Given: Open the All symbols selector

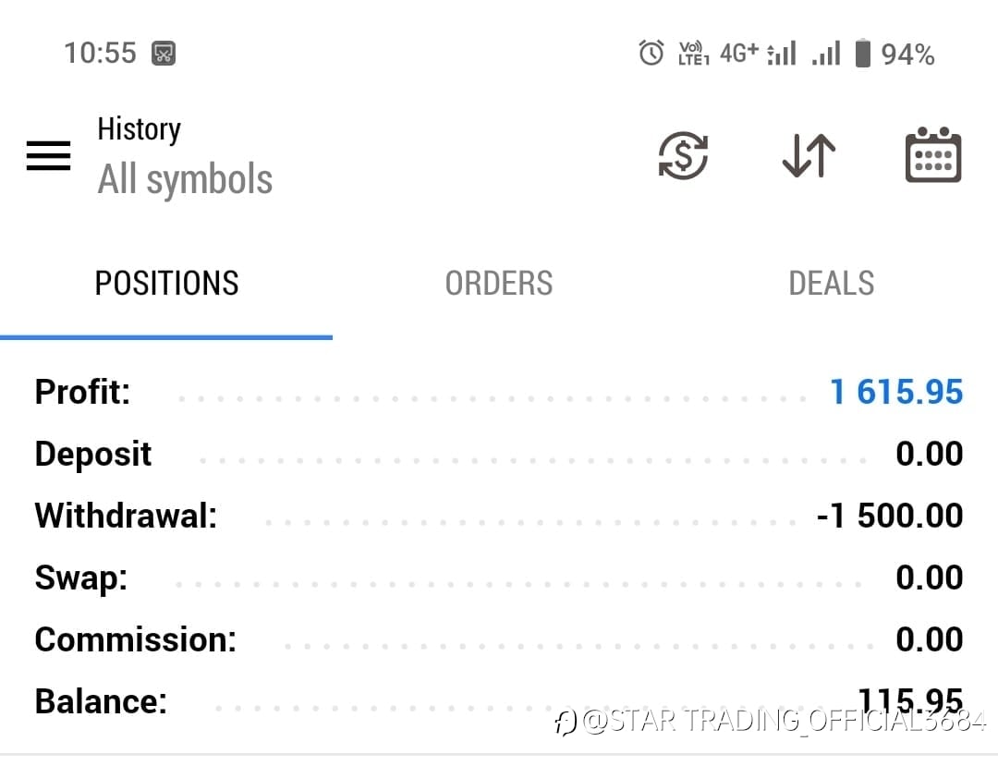Looking at the screenshot, I should tap(185, 179).
